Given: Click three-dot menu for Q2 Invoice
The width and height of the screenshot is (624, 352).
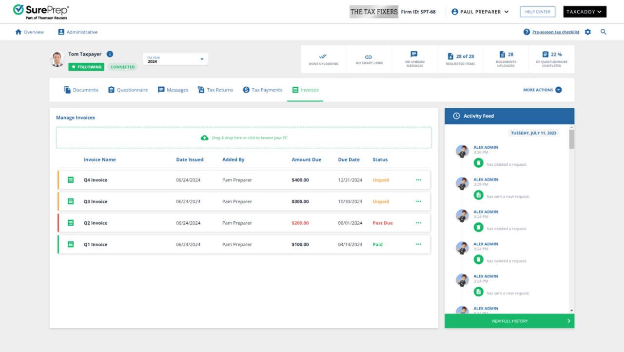Looking at the screenshot, I should pos(418,223).
